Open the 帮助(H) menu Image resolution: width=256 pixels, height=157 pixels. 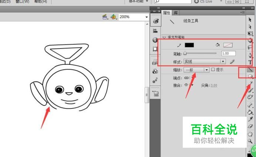coord(41,1)
